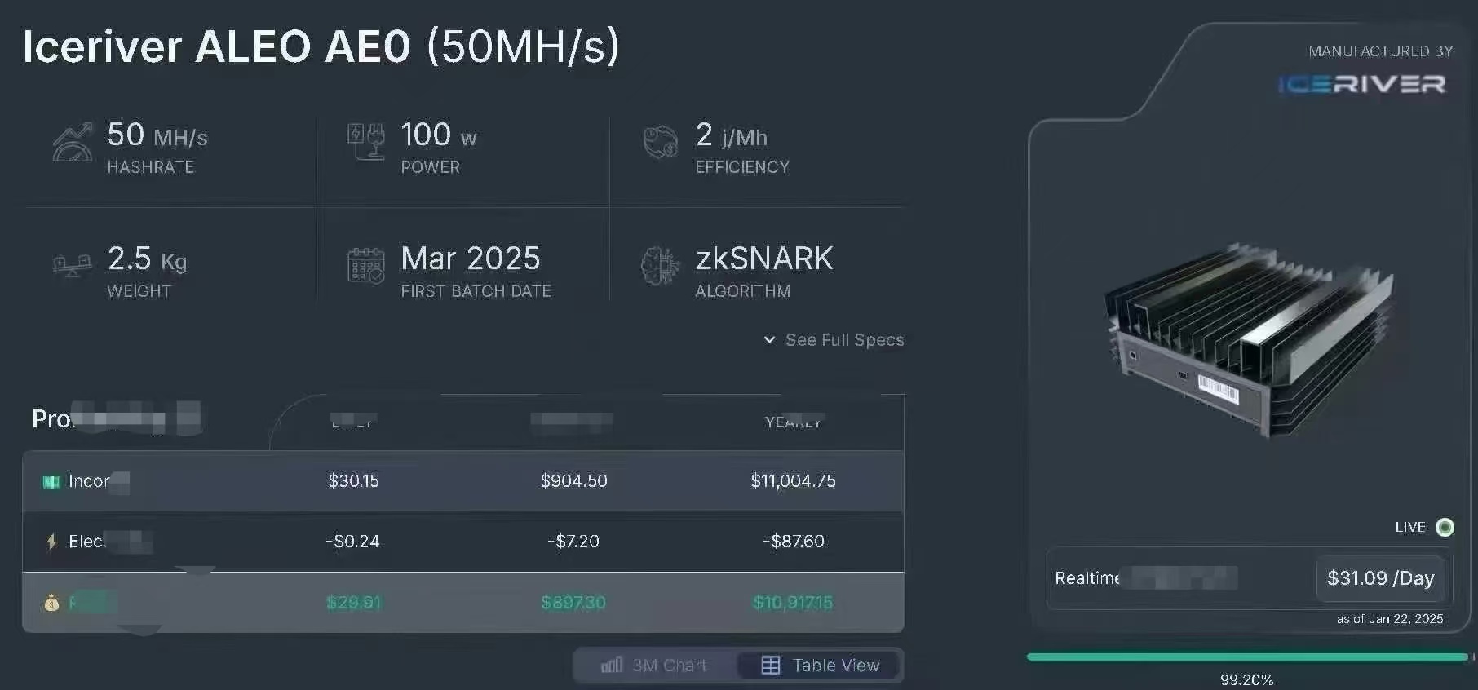Click the zkSNARK algorithm chip icon
Screen dimensions: 1478x690
tap(660, 266)
